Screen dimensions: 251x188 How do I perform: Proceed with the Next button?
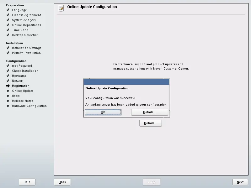click(240, 182)
